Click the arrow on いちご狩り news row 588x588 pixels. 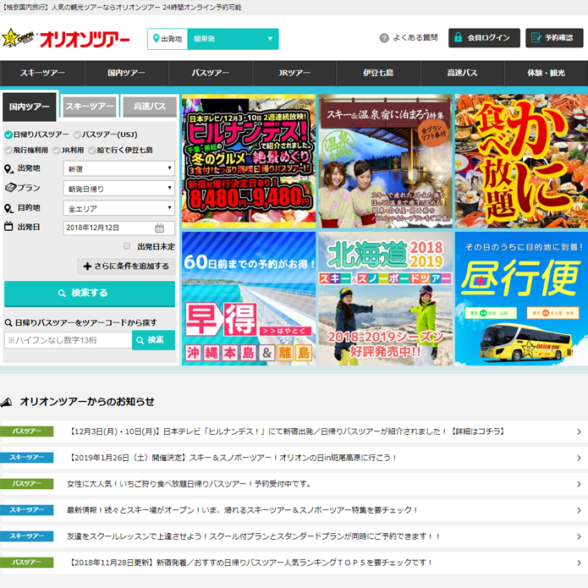pos(579,484)
